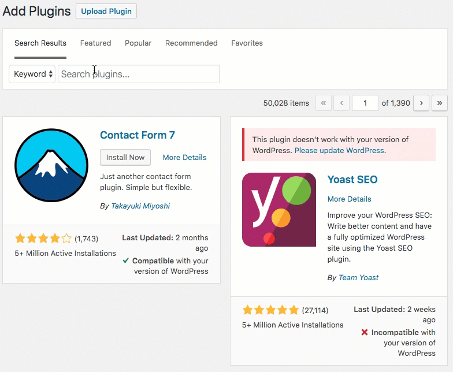
Task: Click the Upload Plugin button
Action: [x=106, y=12]
